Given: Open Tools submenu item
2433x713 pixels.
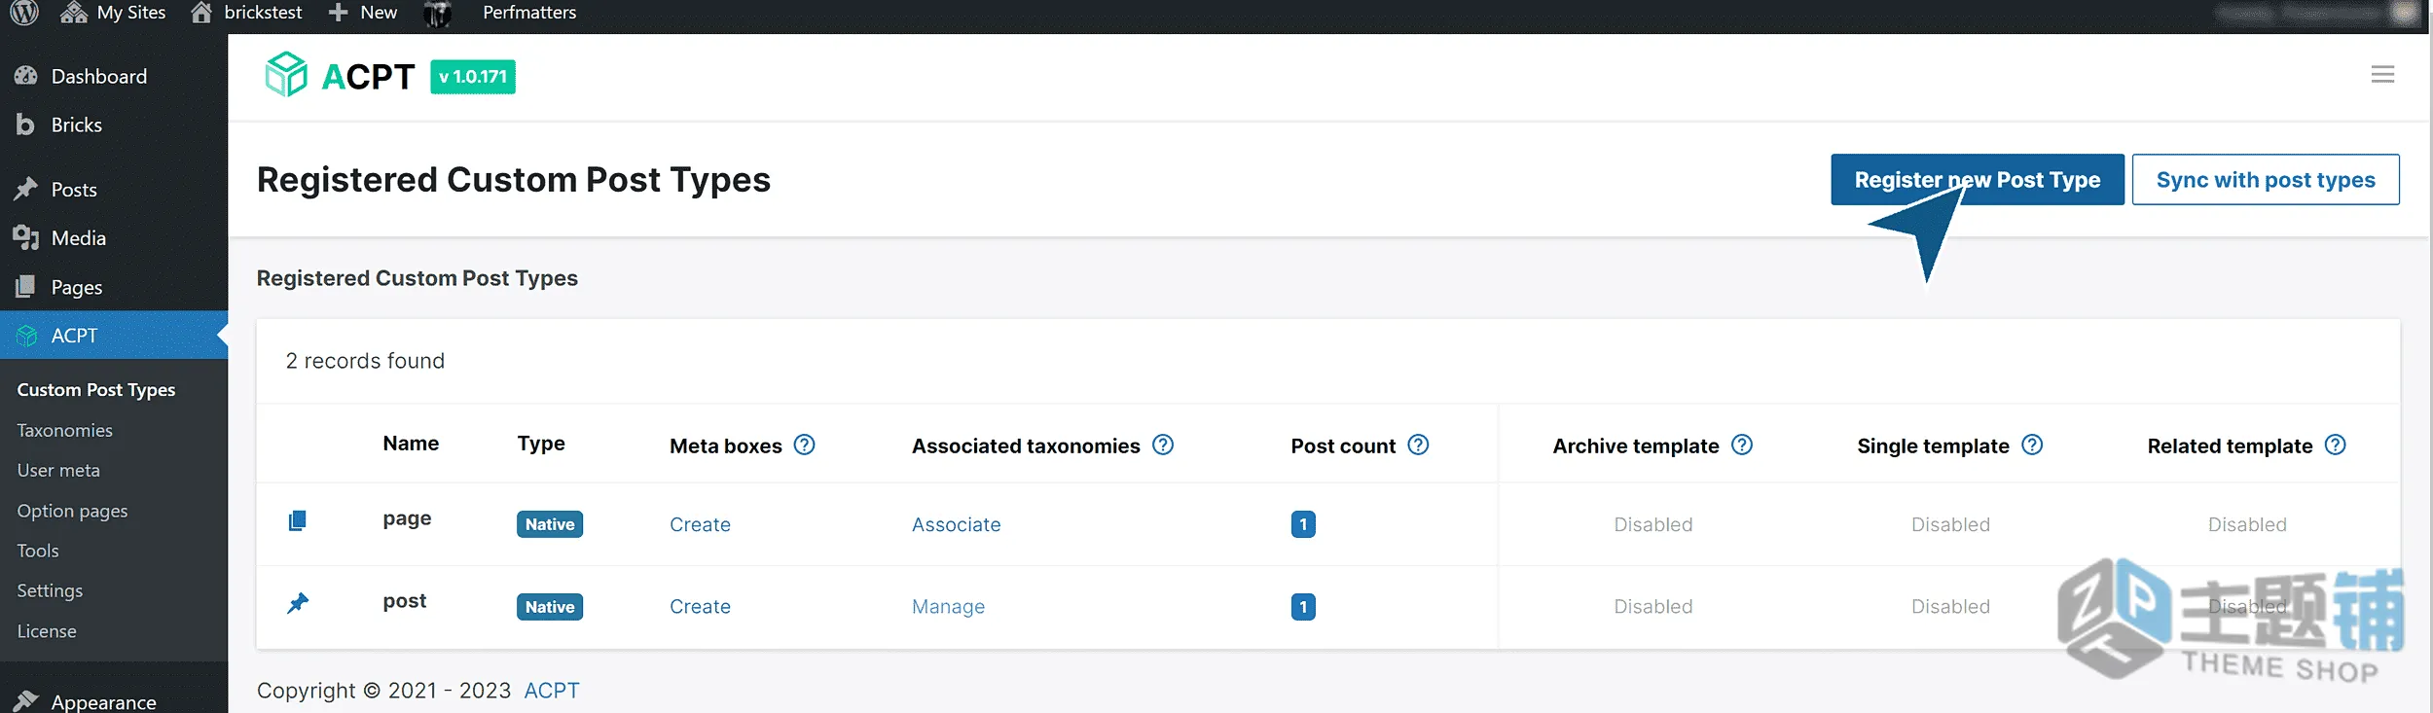Looking at the screenshot, I should [x=38, y=551].
